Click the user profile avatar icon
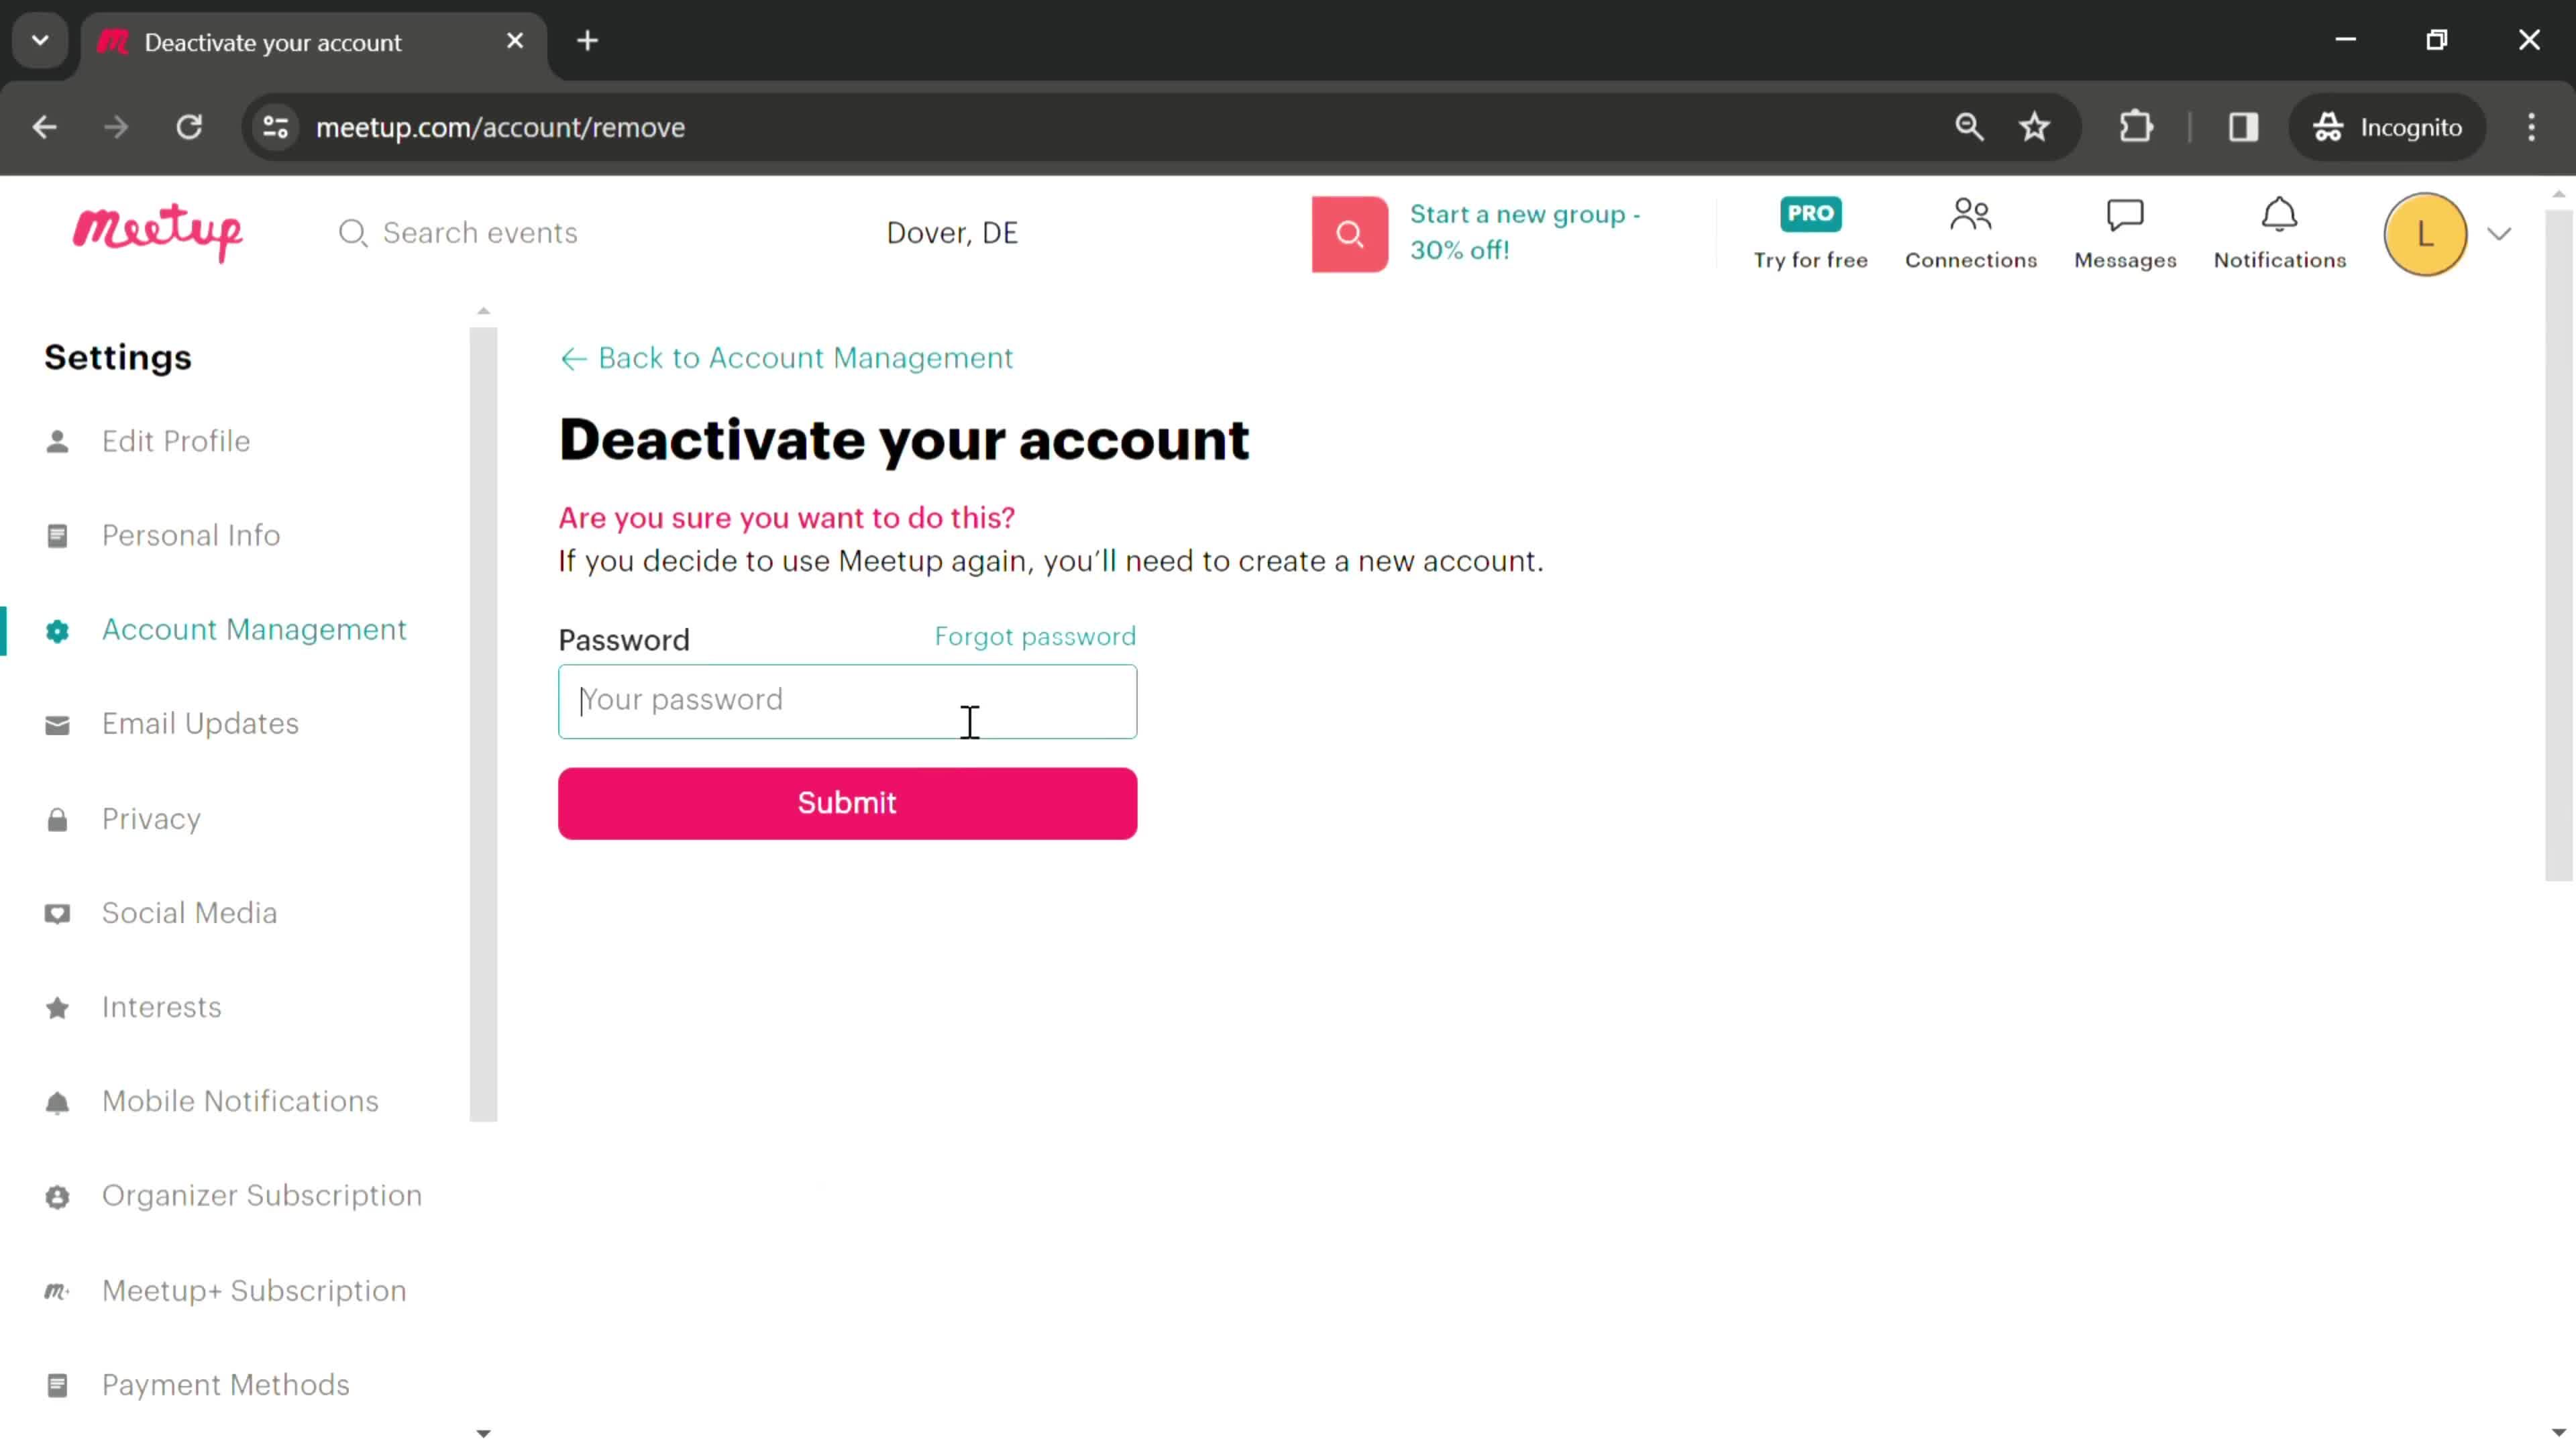2576x1449 pixels. pyautogui.click(x=2426, y=231)
